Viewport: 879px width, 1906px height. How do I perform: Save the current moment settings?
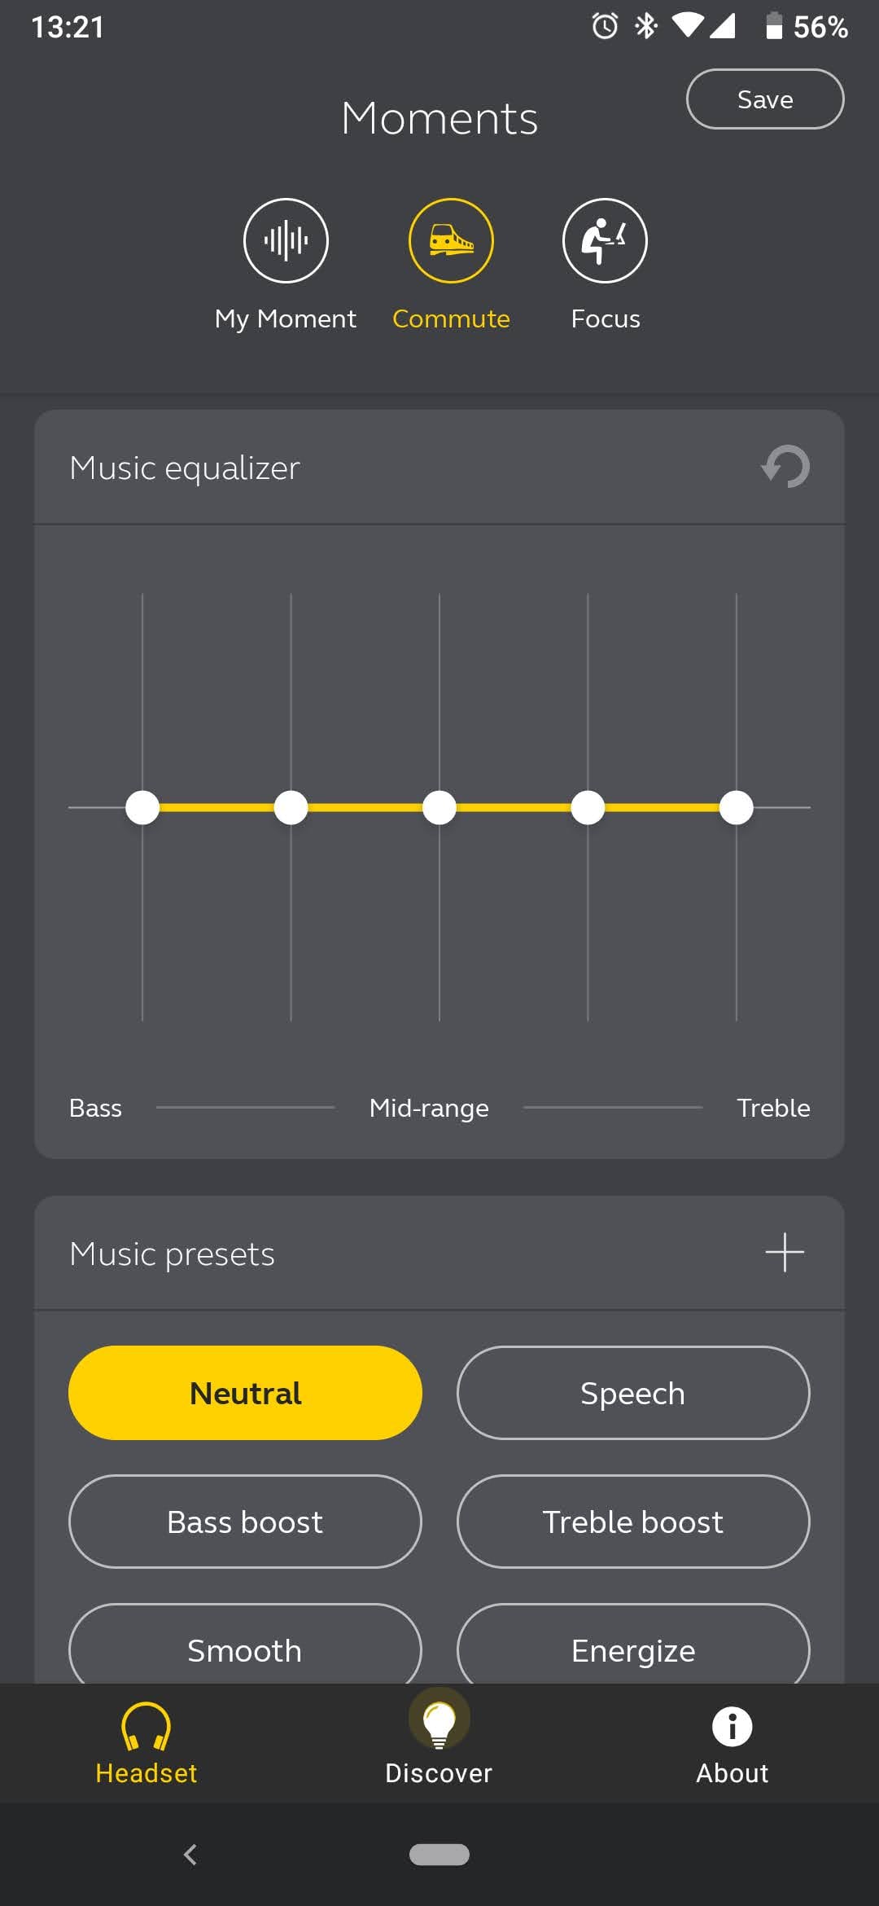[765, 99]
